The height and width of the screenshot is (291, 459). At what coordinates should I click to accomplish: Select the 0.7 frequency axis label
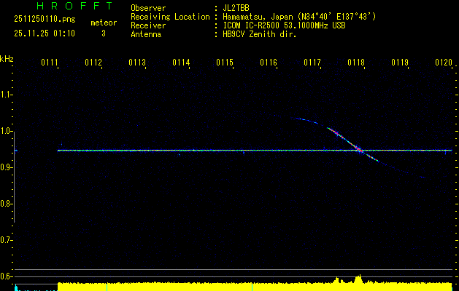click(7, 240)
